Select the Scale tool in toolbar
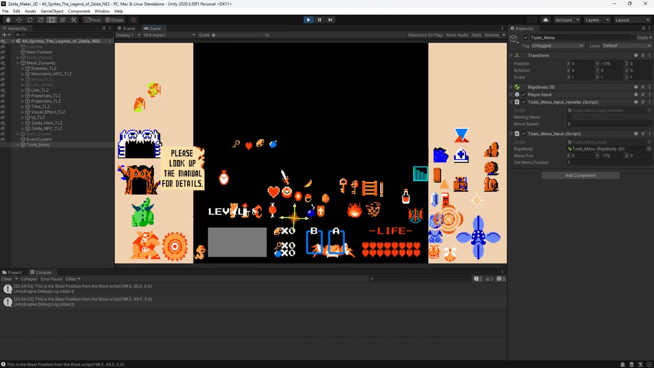This screenshot has height=368, width=654. point(41,20)
